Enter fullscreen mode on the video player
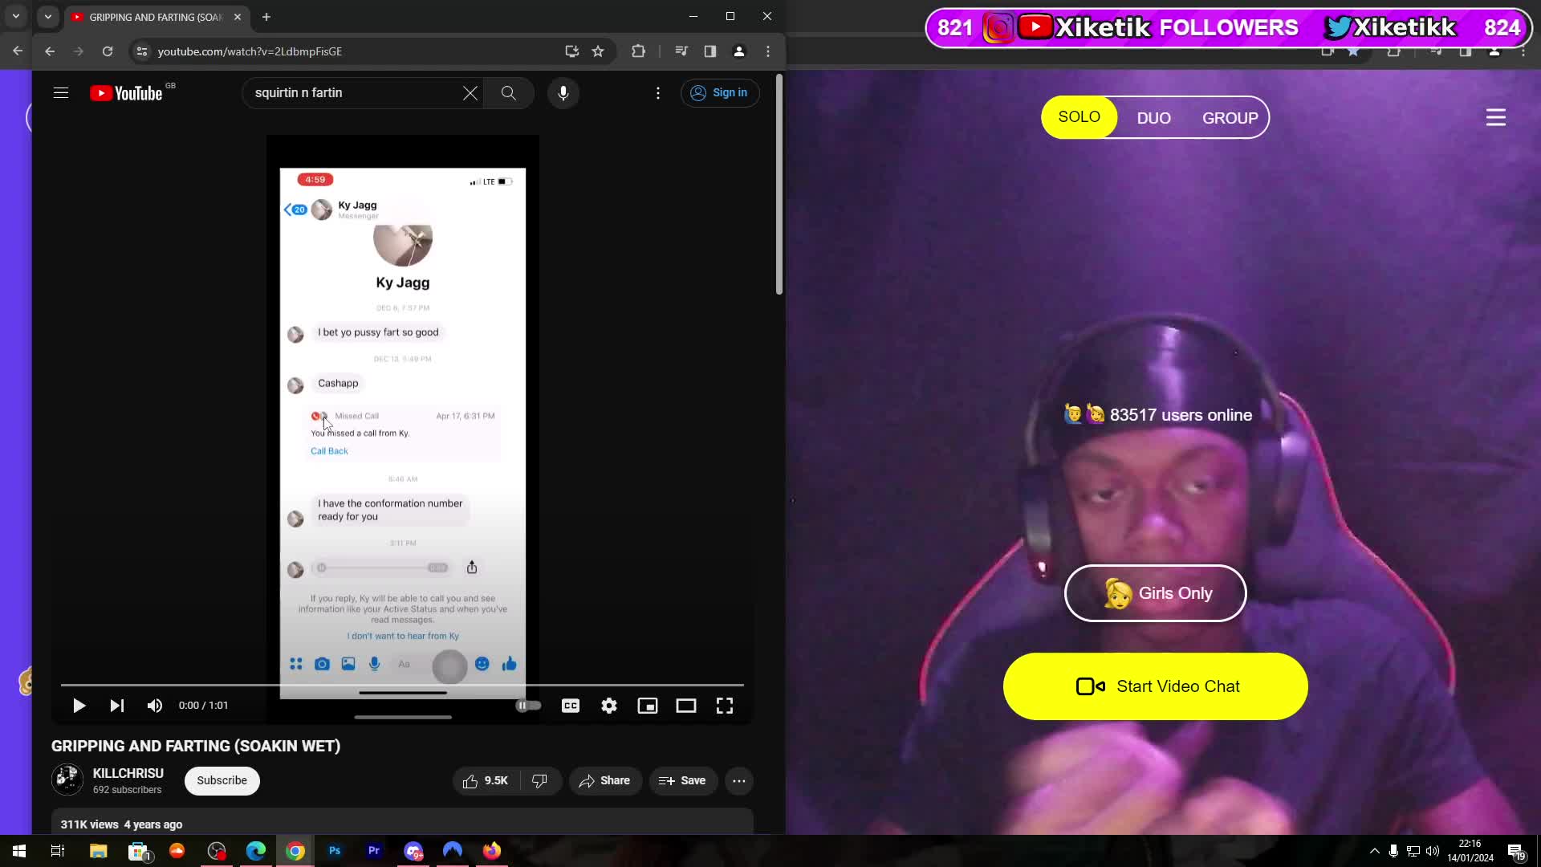This screenshot has height=867, width=1541. click(724, 706)
